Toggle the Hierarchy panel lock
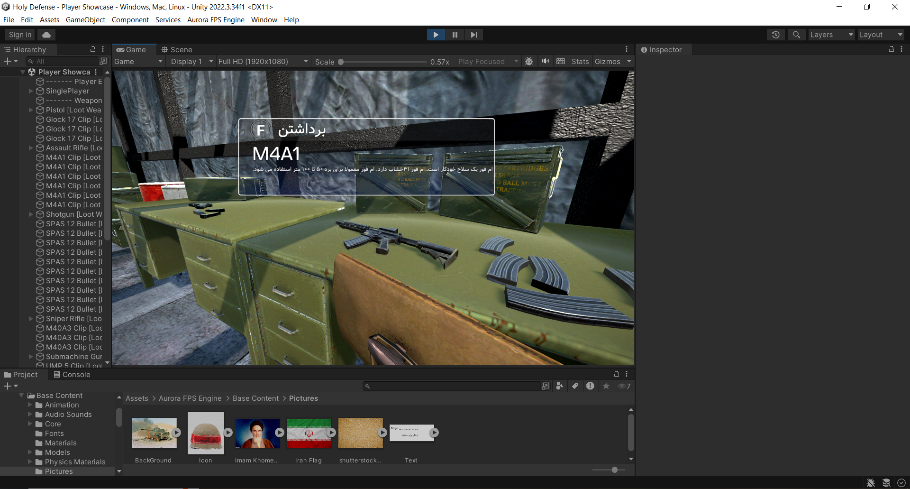The image size is (910, 489). (x=93, y=49)
